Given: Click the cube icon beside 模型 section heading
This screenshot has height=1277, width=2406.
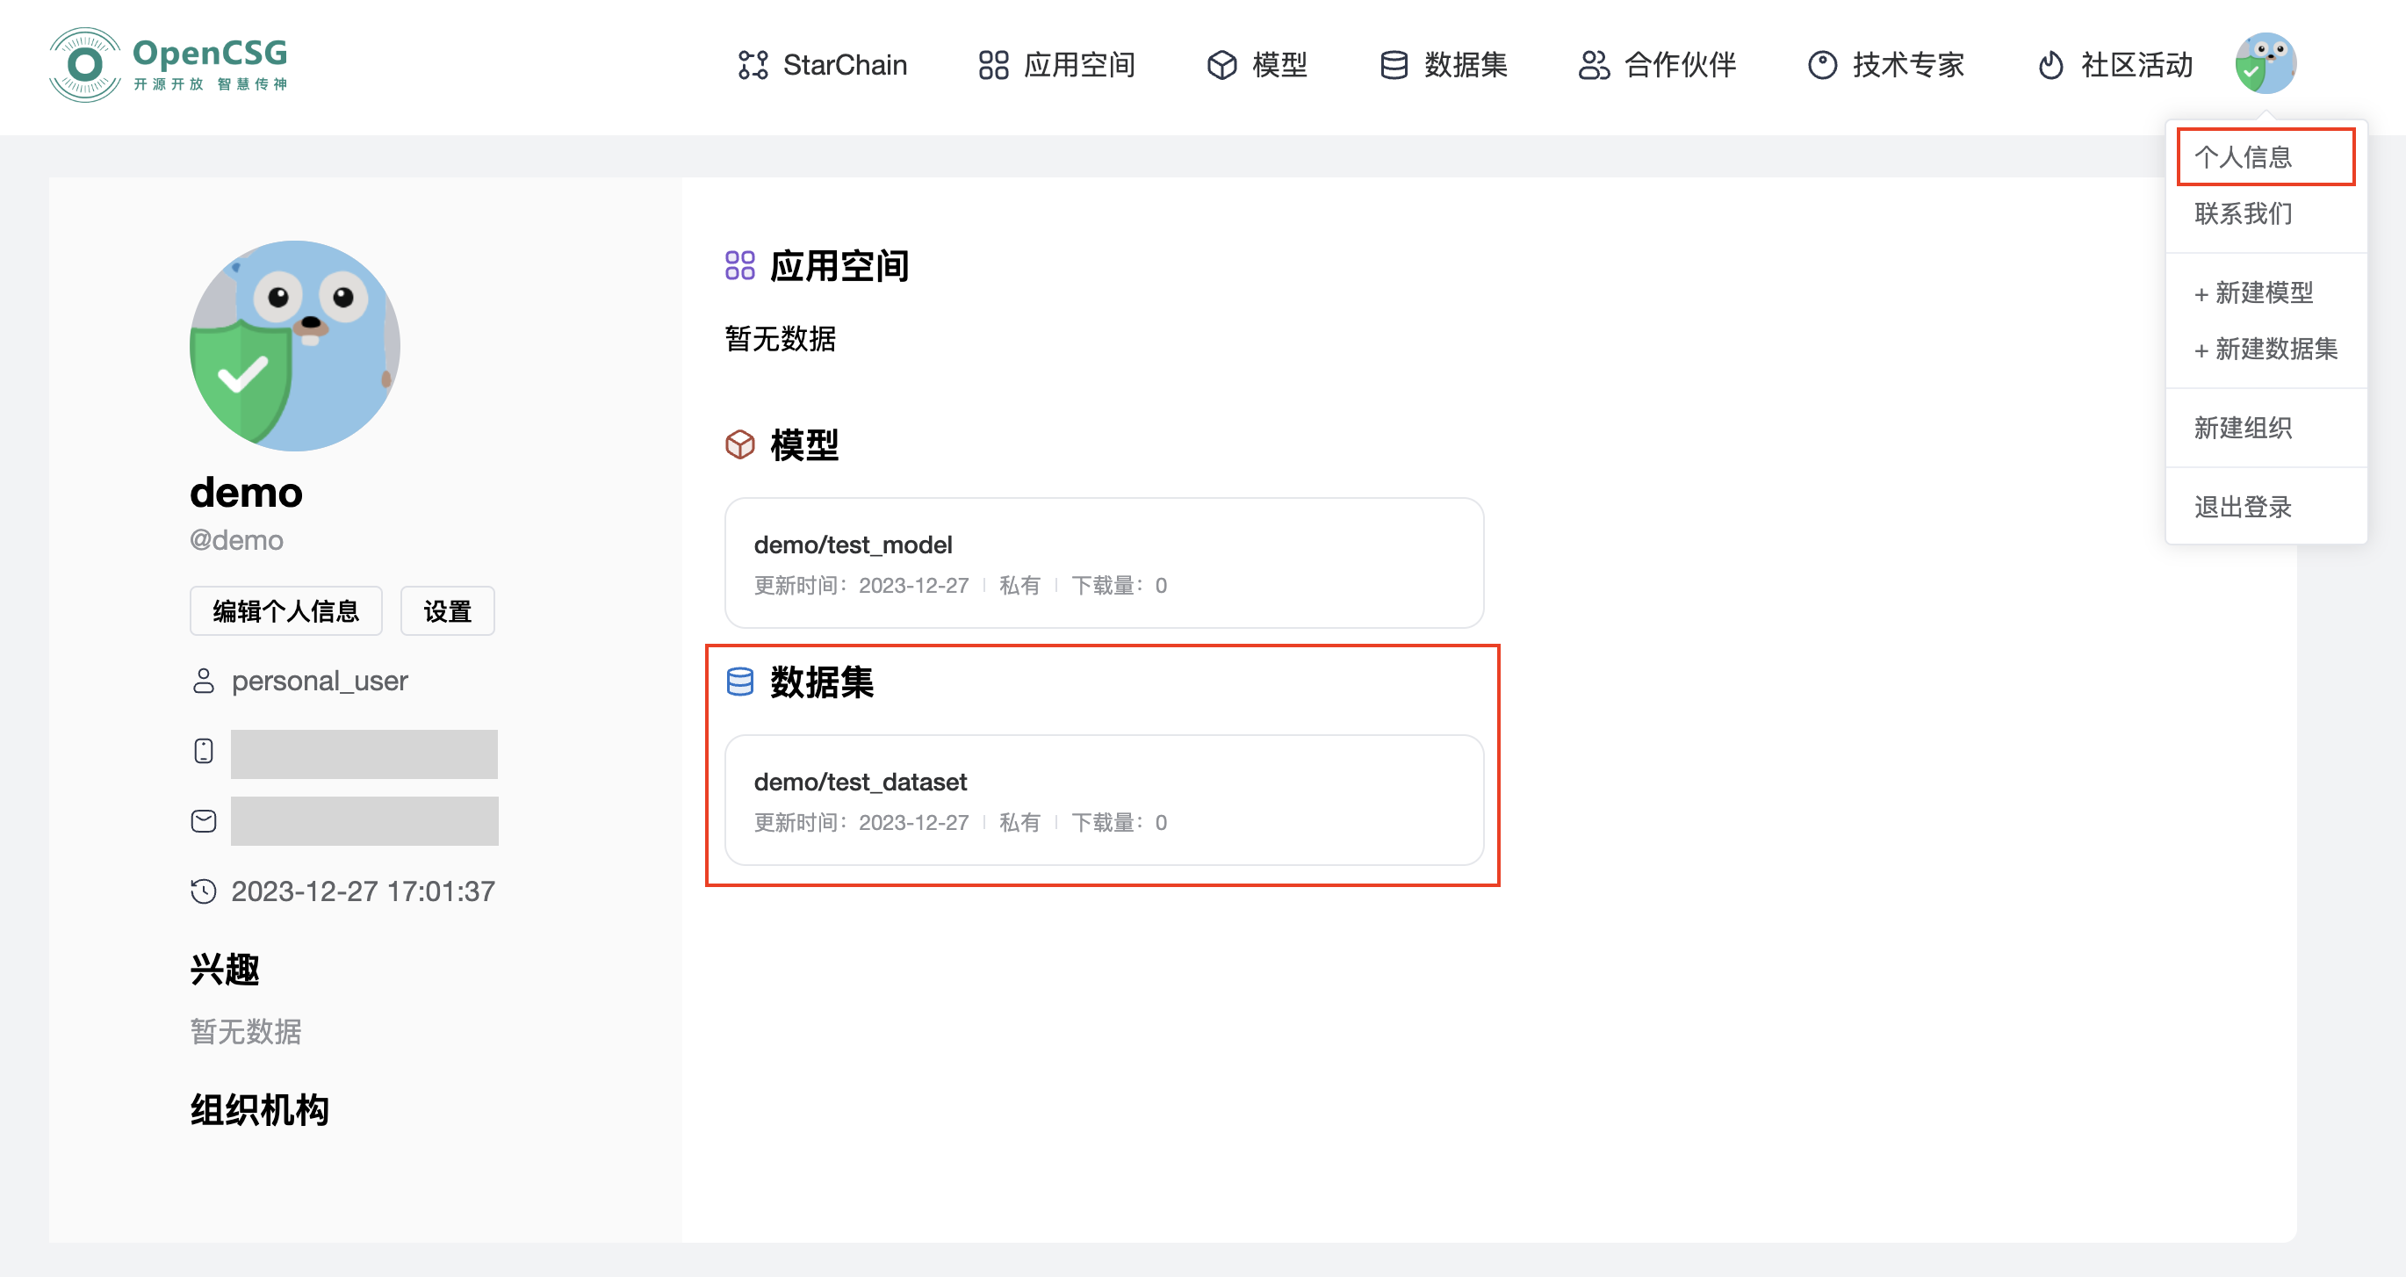Looking at the screenshot, I should (739, 446).
